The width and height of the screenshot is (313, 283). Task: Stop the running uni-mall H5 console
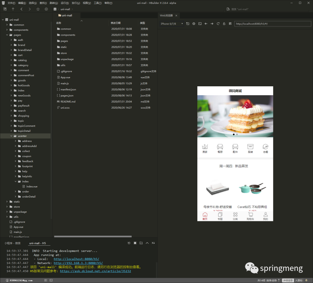[x=135, y=243]
